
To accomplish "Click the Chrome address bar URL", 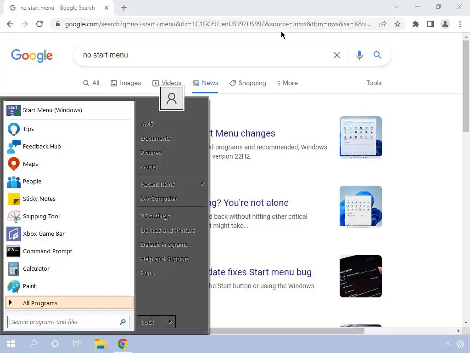I will pos(218,24).
